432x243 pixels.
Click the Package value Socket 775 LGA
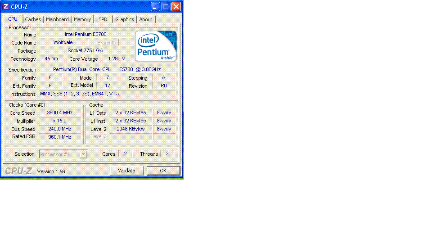coord(85,50)
